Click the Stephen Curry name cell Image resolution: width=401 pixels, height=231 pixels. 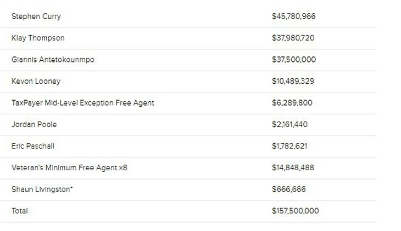[x=36, y=16]
